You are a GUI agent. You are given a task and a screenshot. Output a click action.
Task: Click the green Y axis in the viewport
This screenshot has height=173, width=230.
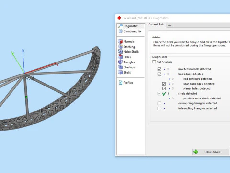(18, 62)
